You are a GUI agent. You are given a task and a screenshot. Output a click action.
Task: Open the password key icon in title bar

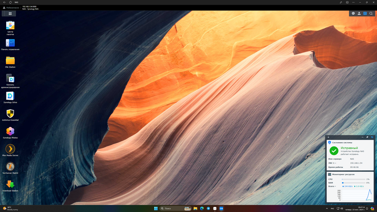tap(341, 2)
